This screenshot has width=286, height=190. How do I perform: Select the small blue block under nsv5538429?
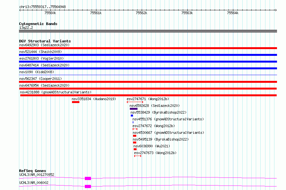[132, 116]
